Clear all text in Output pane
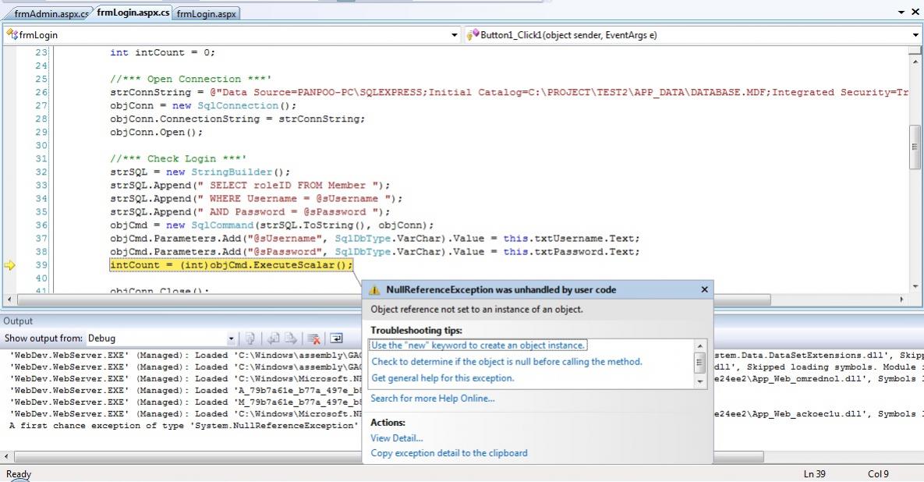Screen dimensions: 924x482 (x=313, y=338)
